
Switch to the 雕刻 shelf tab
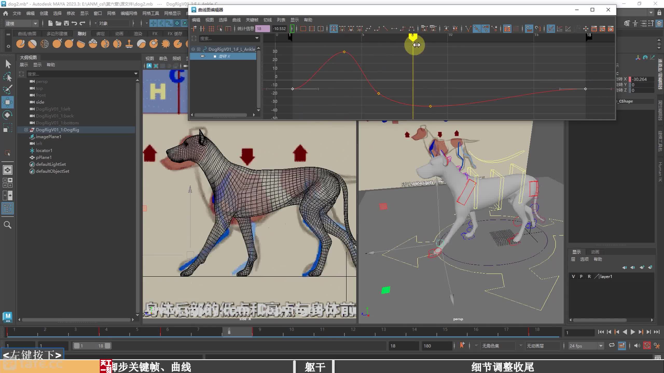pyautogui.click(x=82, y=34)
